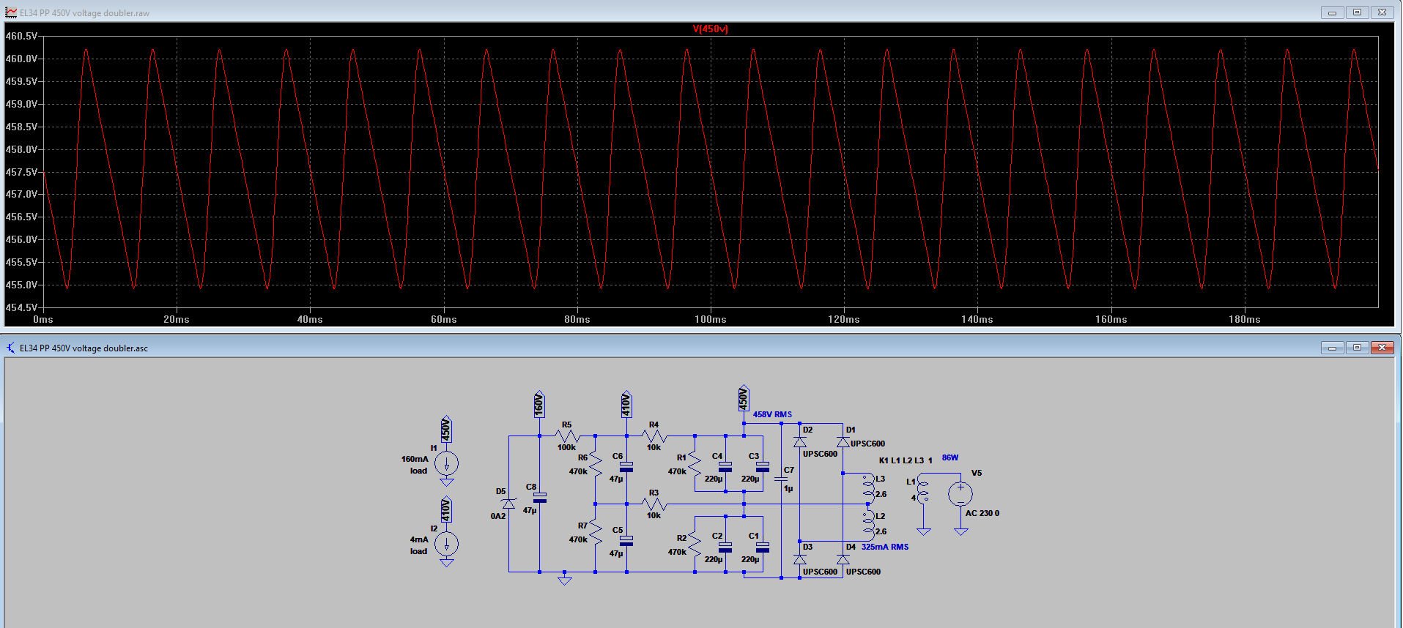
Task: Click the '20ms' time axis label
Action: 177,320
